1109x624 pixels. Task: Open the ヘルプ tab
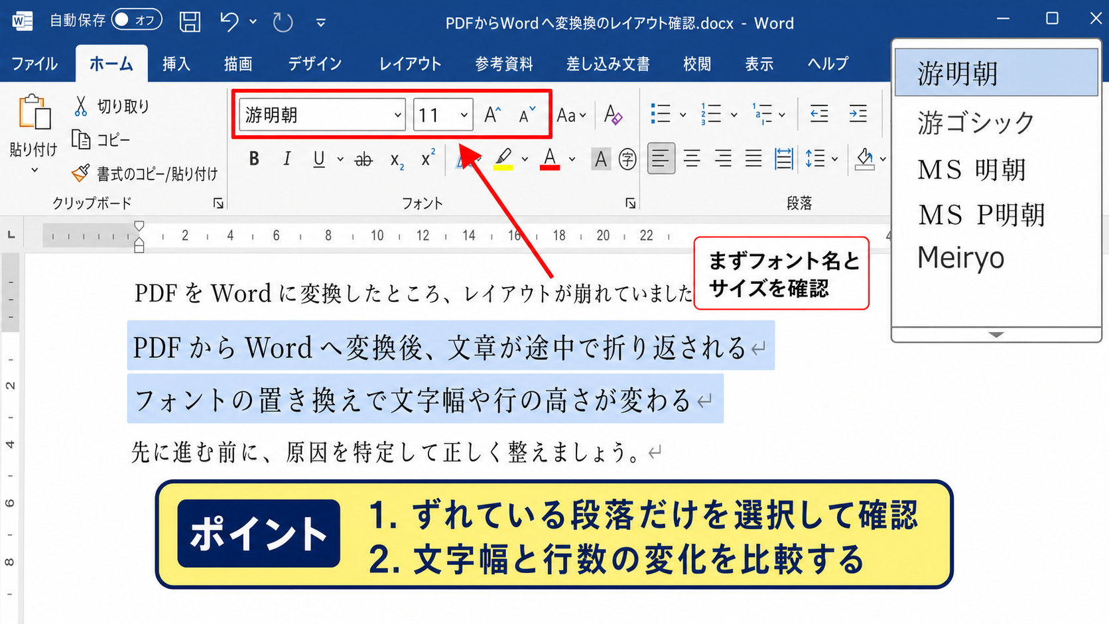click(828, 64)
